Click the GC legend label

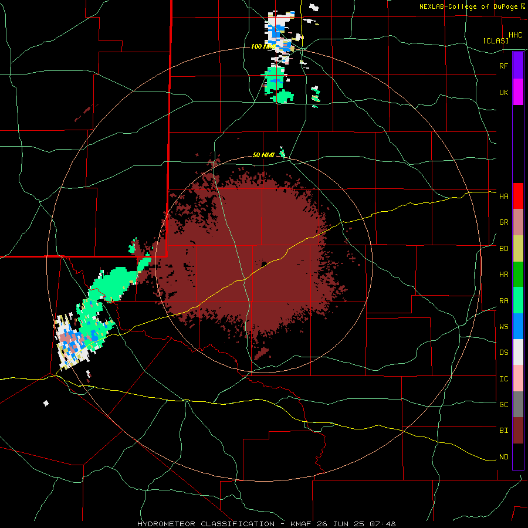pos(503,405)
